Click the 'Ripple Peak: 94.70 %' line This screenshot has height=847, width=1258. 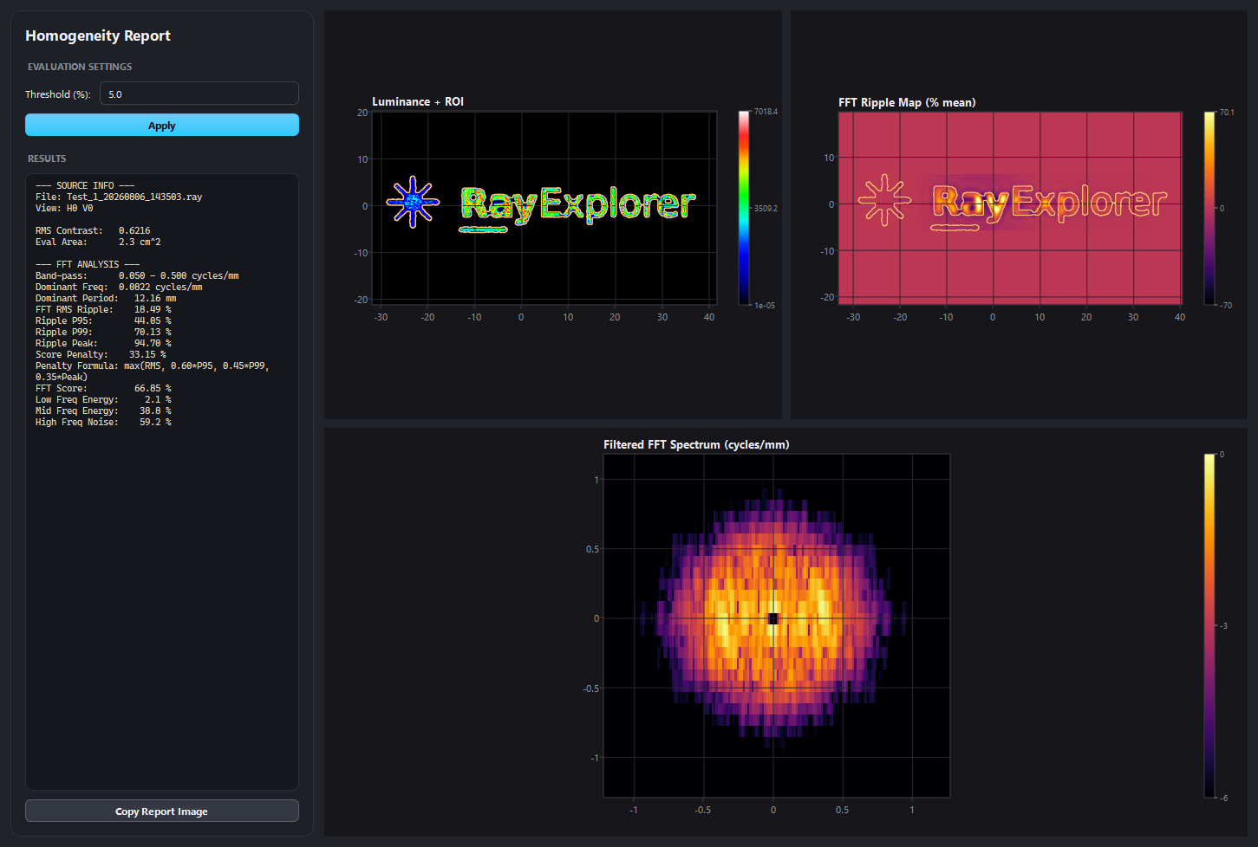[x=103, y=343]
